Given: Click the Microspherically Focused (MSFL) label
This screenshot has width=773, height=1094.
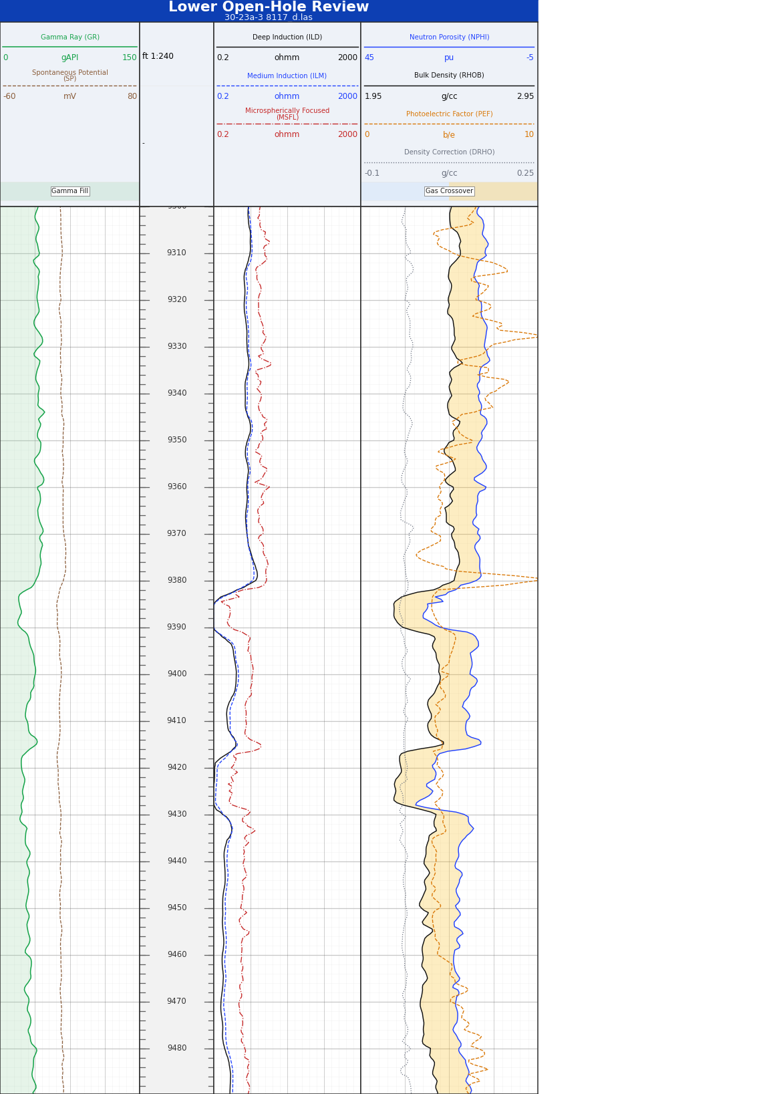Looking at the screenshot, I should [x=287, y=114].
